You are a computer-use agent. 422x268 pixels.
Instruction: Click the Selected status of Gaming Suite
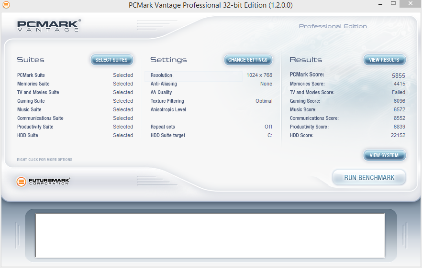pos(123,101)
